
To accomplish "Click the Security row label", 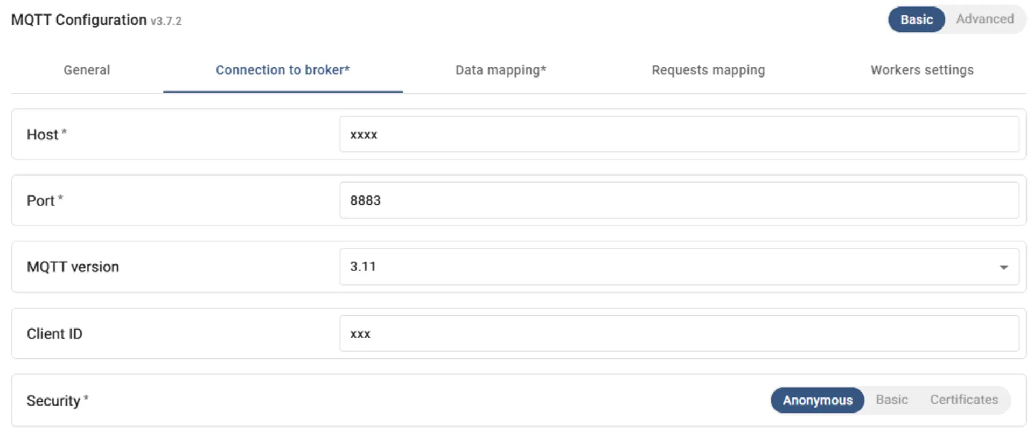I will click(56, 400).
